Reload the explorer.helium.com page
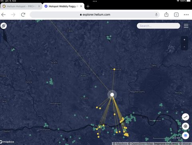Screen dimensions: 192x145 click(x=23, y=14)
